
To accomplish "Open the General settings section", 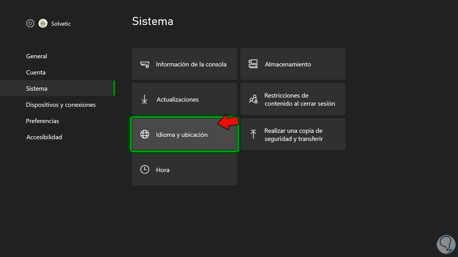I will pos(37,56).
